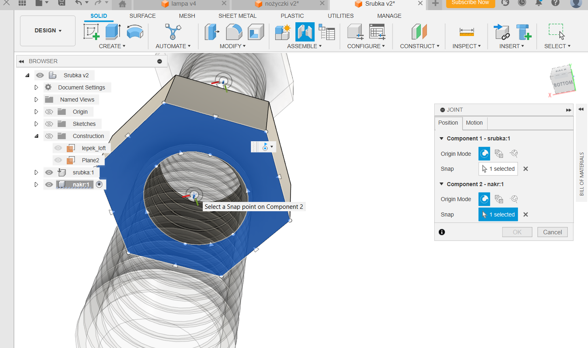588x348 pixels.
Task: Open the DESIGN workspace dropdown
Action: [x=48, y=31]
